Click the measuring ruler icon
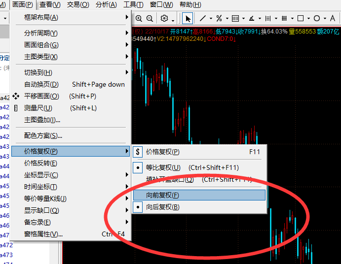341x264 pixels. click(x=16, y=108)
